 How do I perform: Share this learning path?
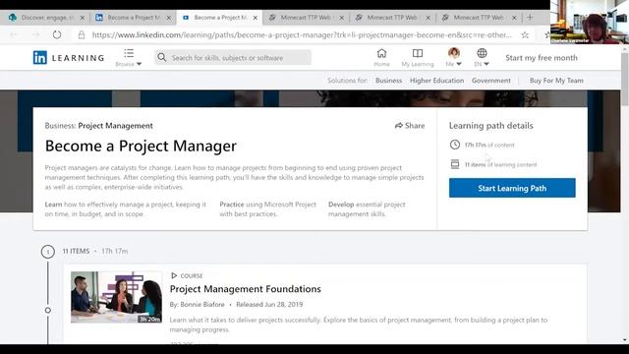pos(410,126)
